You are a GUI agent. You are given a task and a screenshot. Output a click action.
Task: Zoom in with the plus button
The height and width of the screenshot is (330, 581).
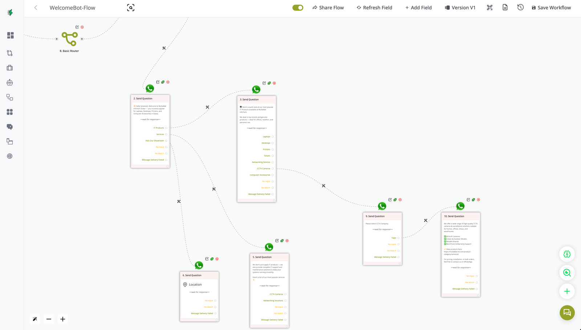pyautogui.click(x=63, y=319)
